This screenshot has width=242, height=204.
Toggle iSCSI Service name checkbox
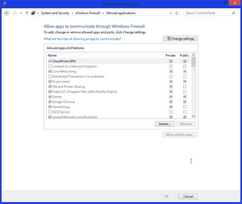tap(50, 112)
